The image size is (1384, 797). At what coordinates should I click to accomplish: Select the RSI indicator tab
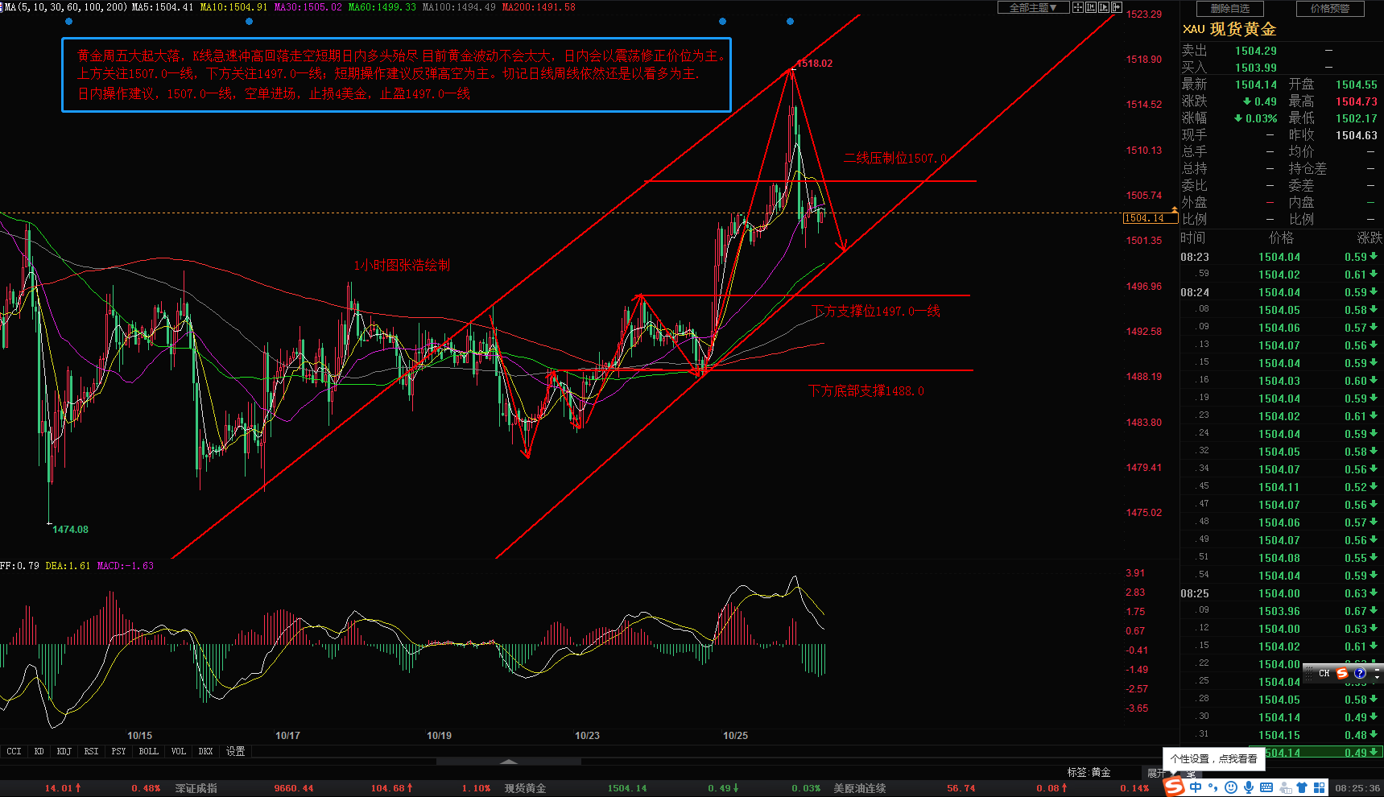(91, 751)
